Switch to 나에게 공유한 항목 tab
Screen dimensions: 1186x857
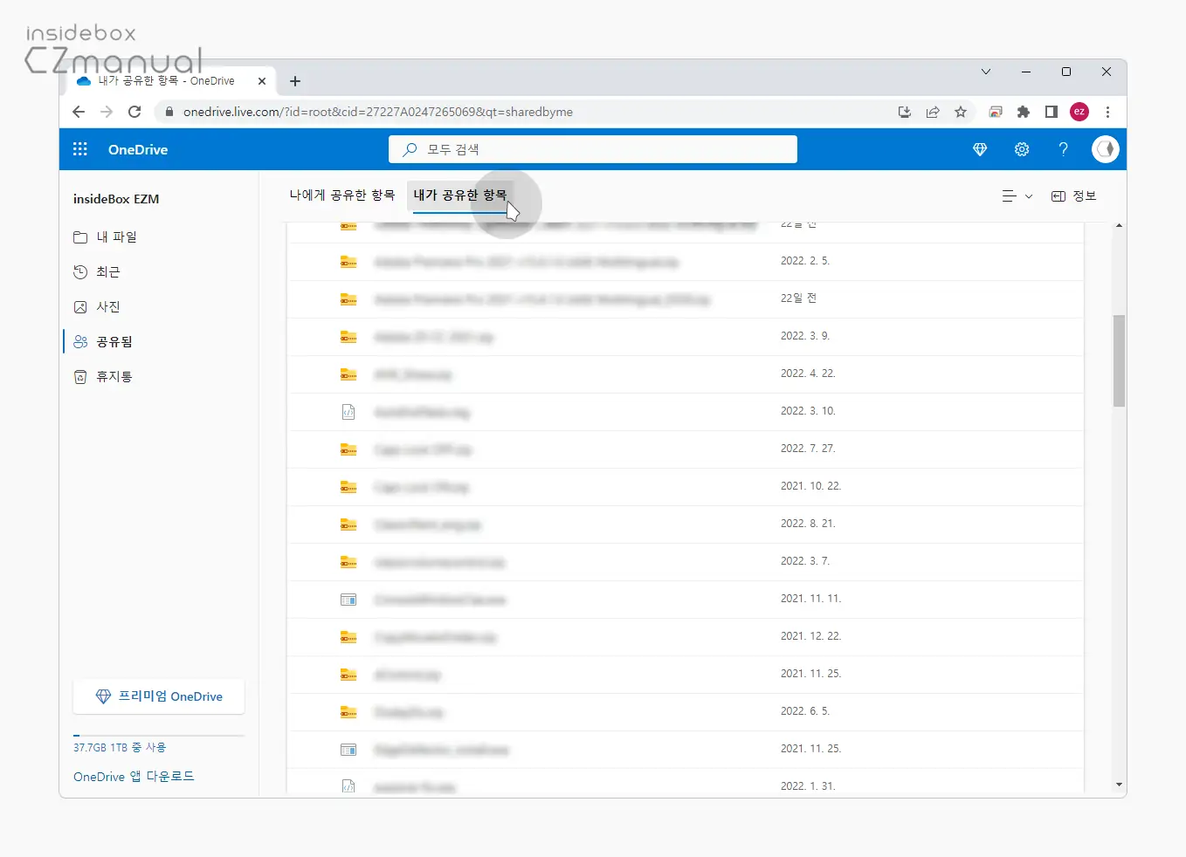(342, 195)
